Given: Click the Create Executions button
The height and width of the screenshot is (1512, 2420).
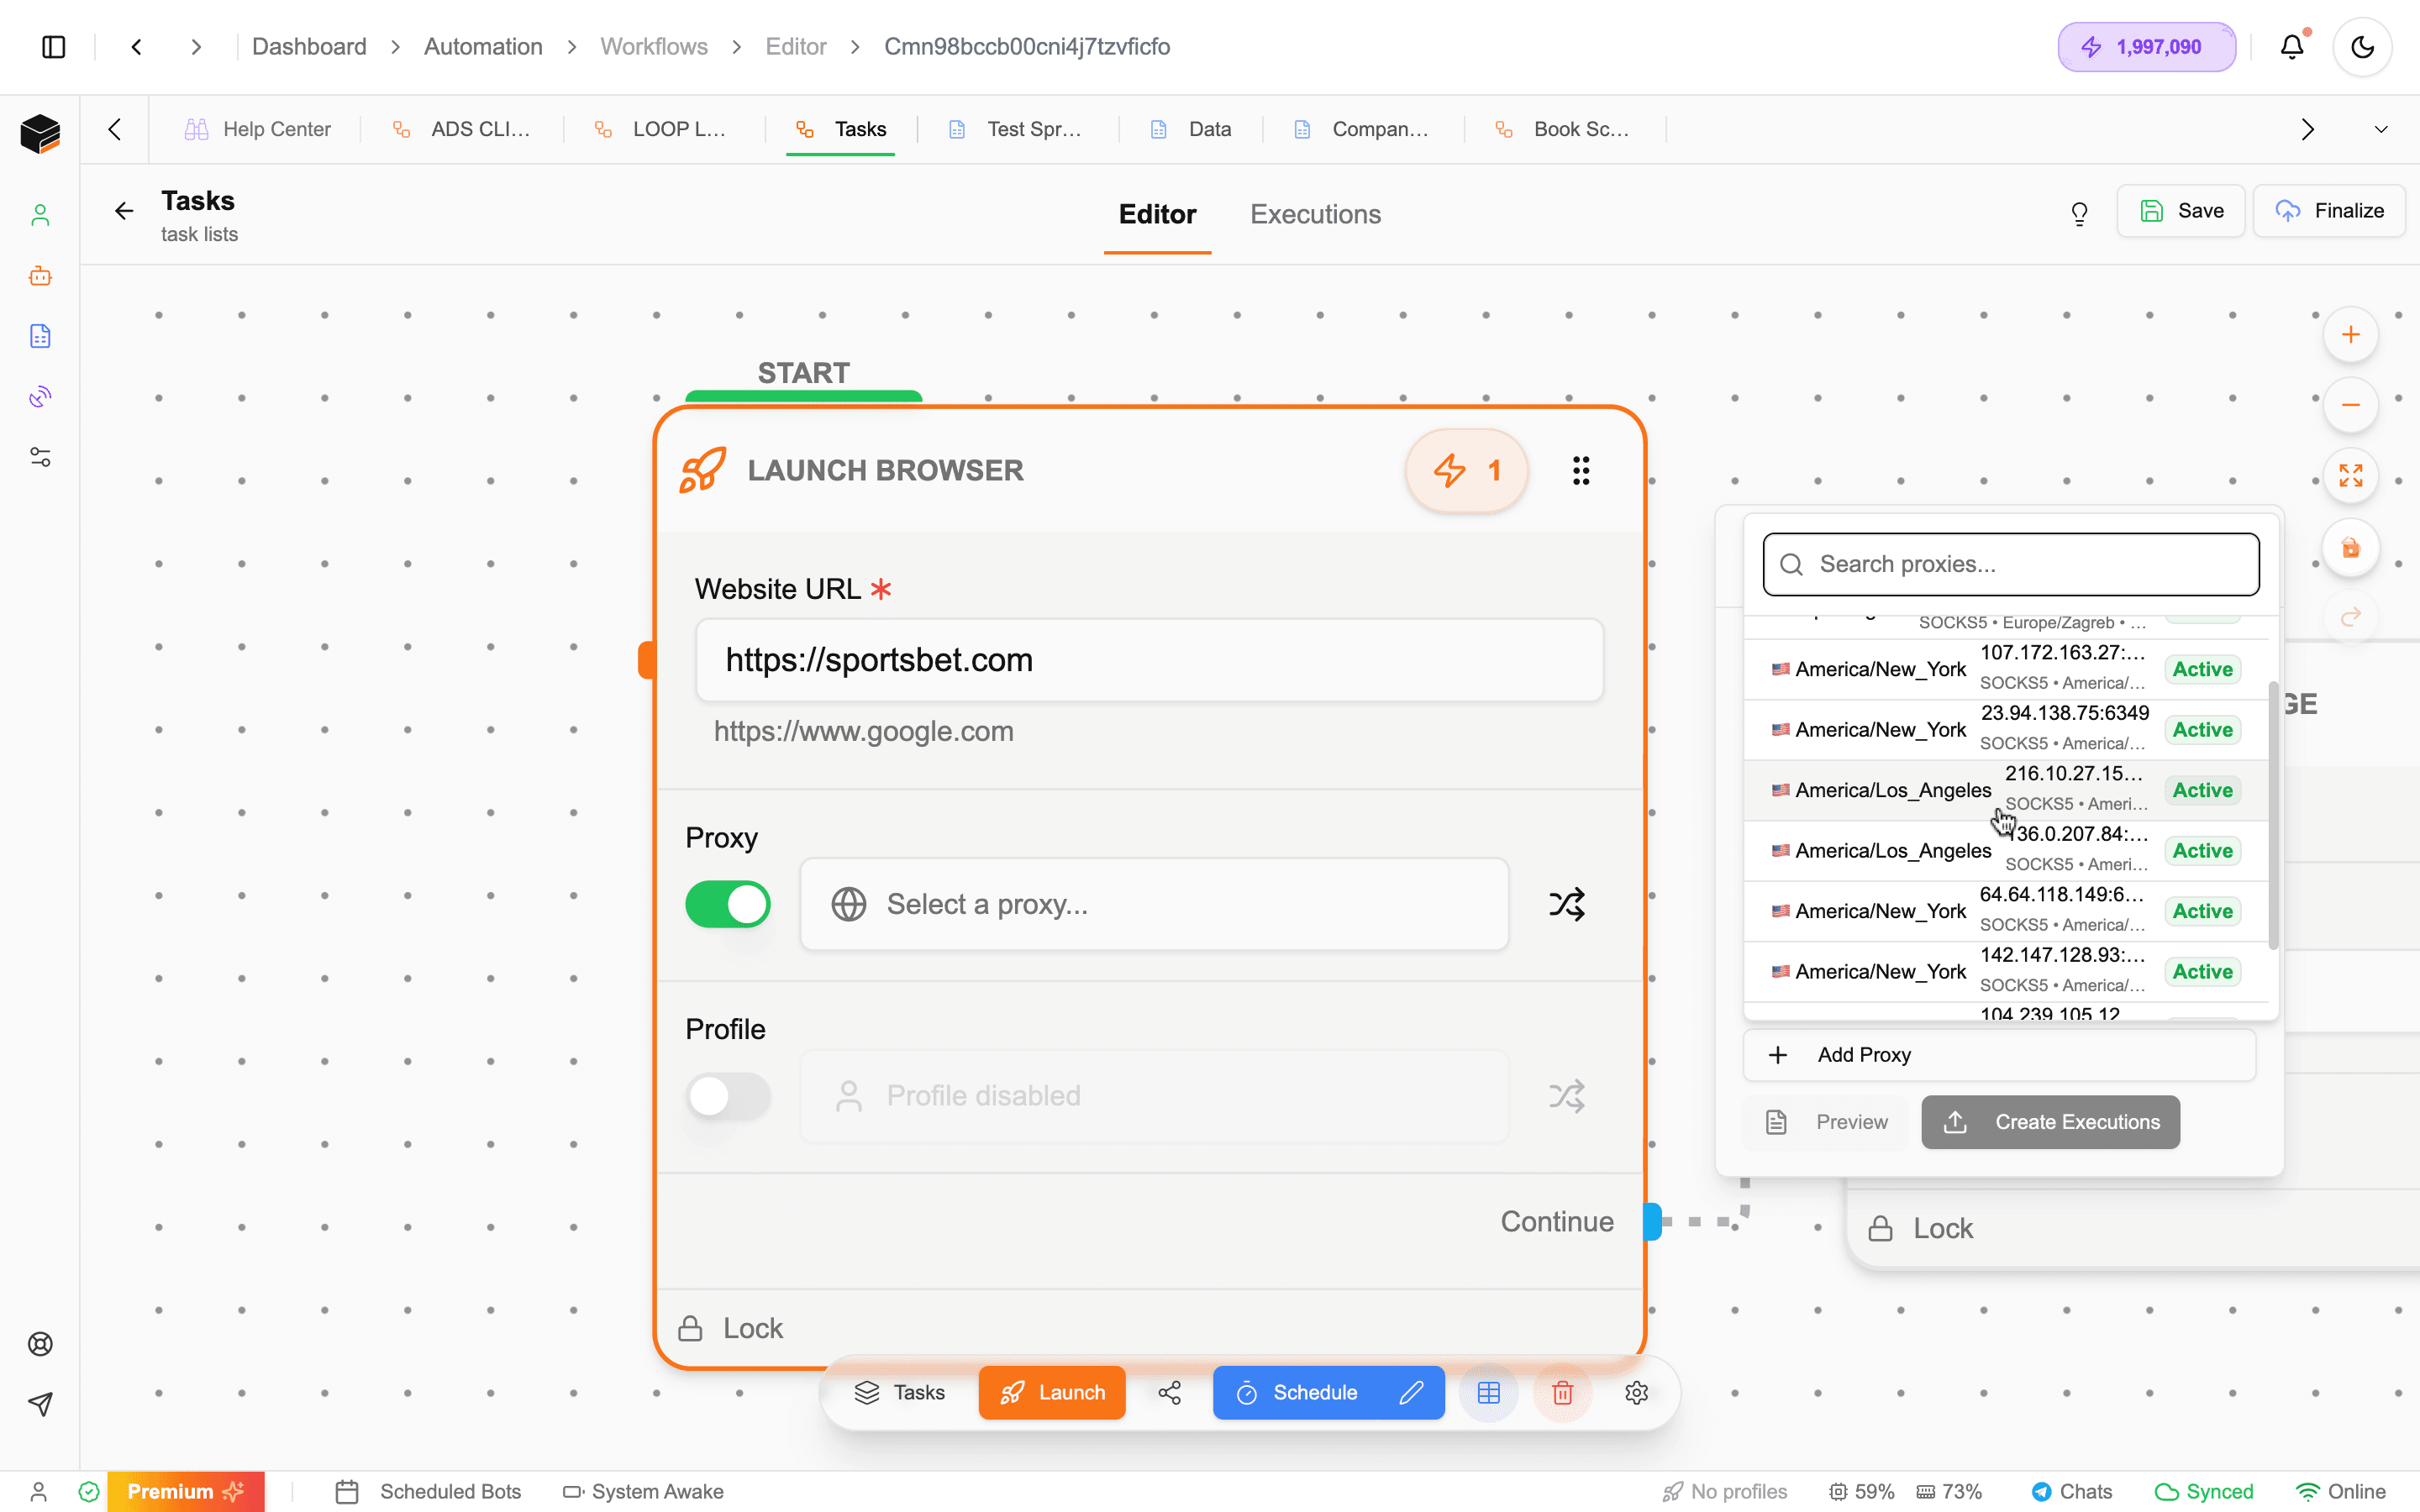Looking at the screenshot, I should click(2050, 1122).
